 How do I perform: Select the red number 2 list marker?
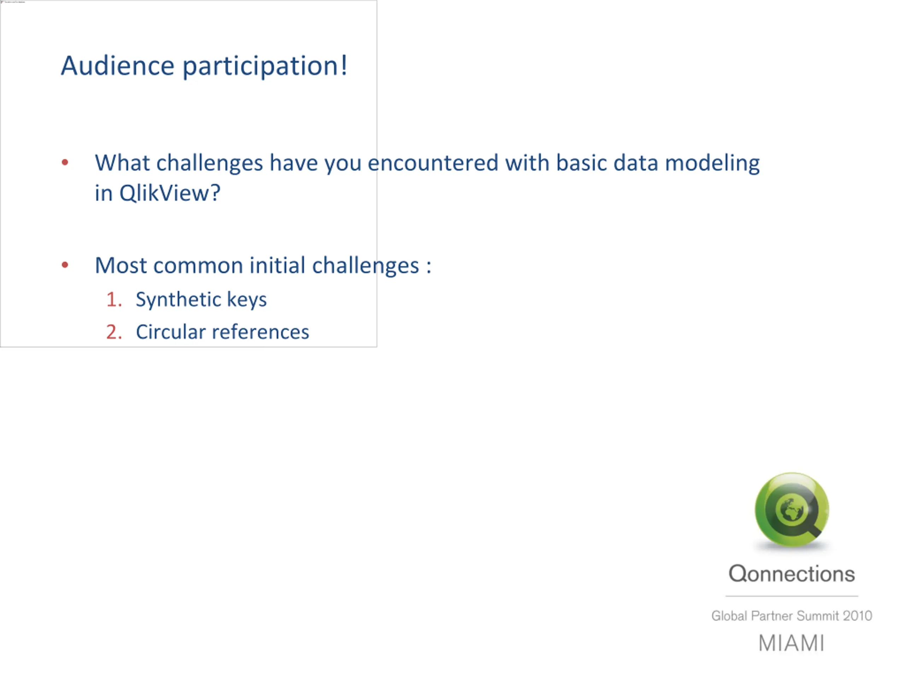point(114,332)
